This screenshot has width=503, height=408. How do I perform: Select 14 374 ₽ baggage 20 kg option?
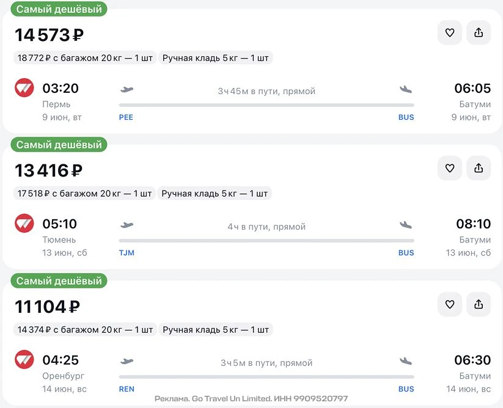[x=85, y=330]
